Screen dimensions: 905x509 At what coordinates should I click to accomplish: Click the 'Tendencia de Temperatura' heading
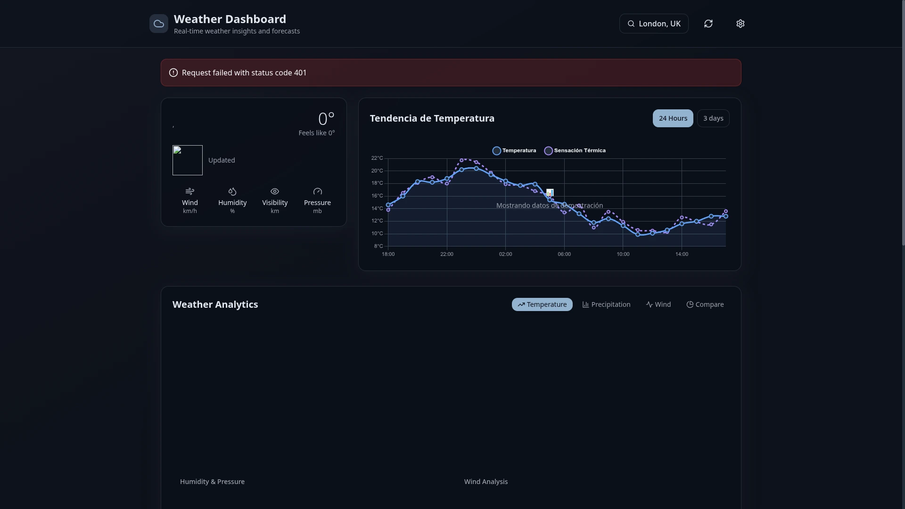point(432,118)
